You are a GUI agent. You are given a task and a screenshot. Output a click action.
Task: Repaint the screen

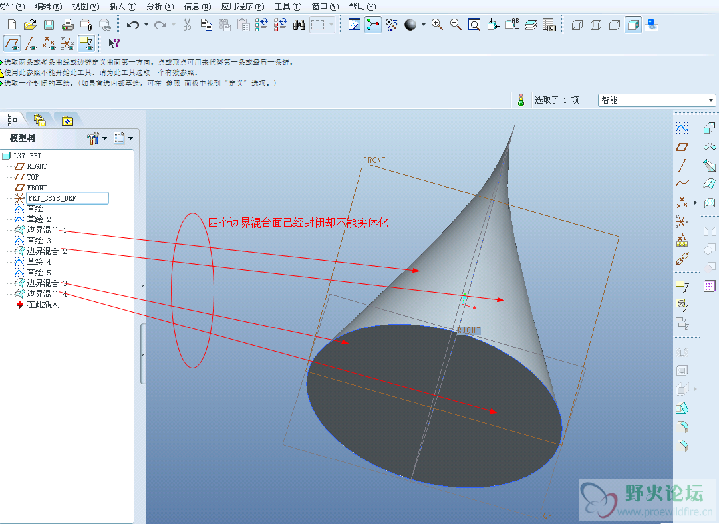[355, 25]
